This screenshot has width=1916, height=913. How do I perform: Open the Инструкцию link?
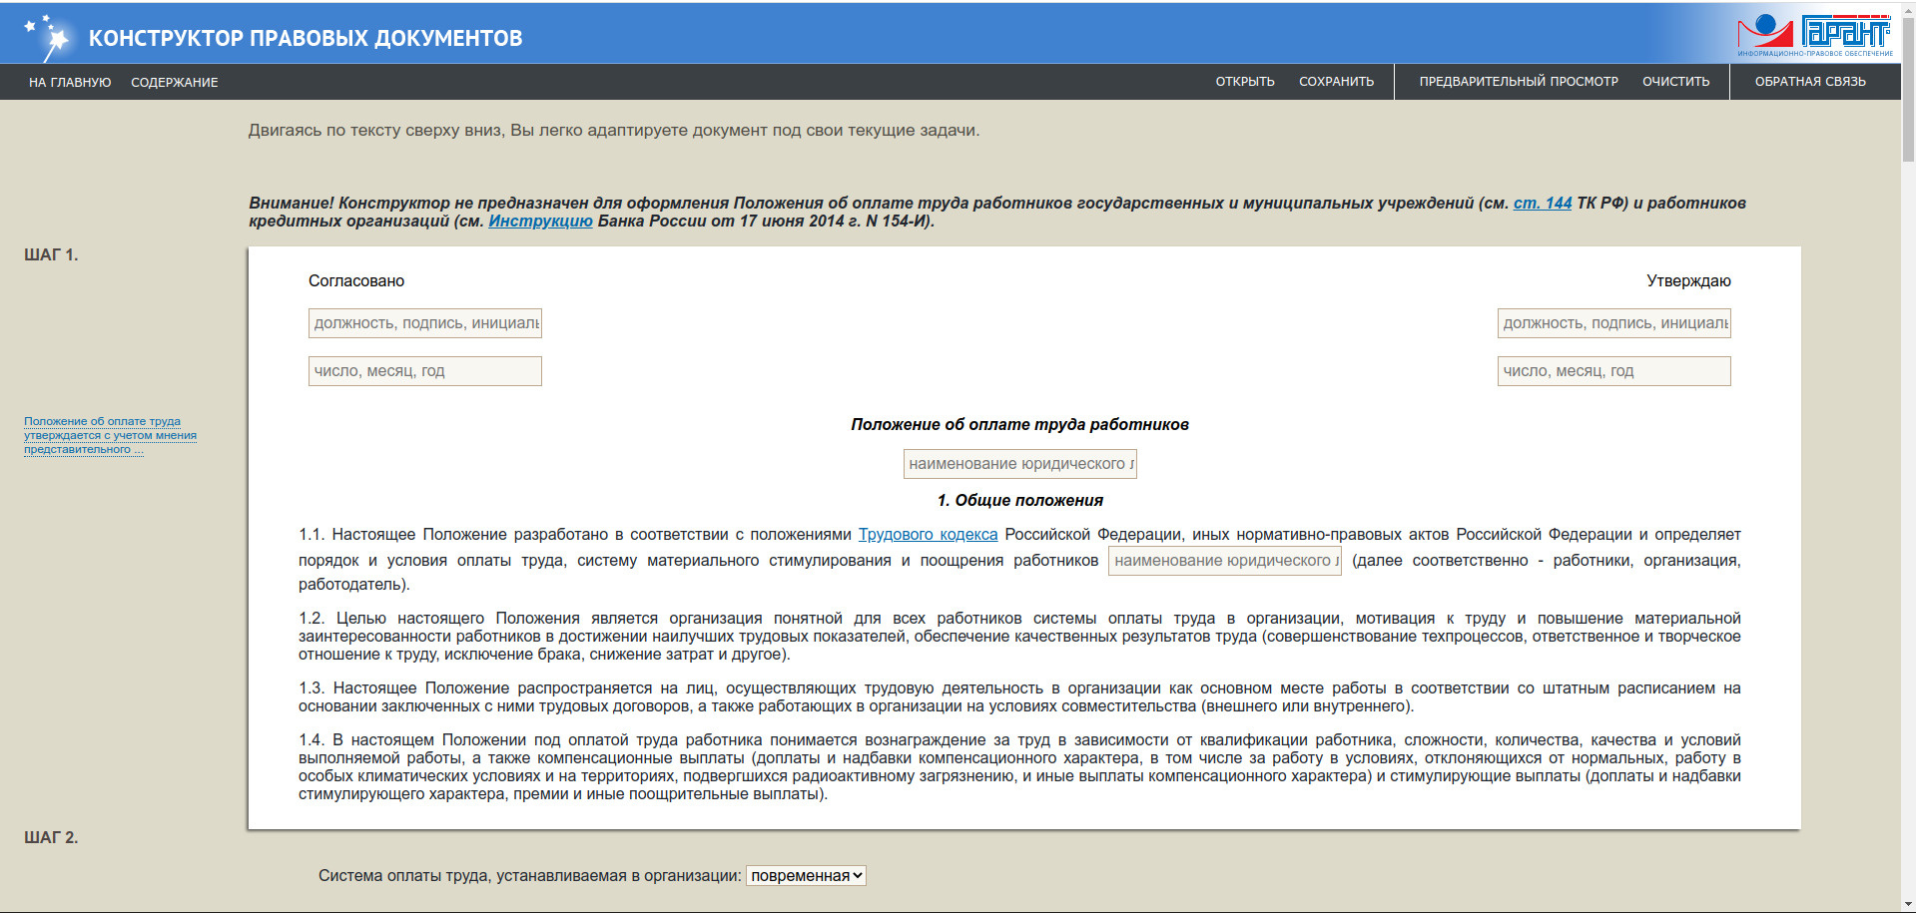pos(540,221)
